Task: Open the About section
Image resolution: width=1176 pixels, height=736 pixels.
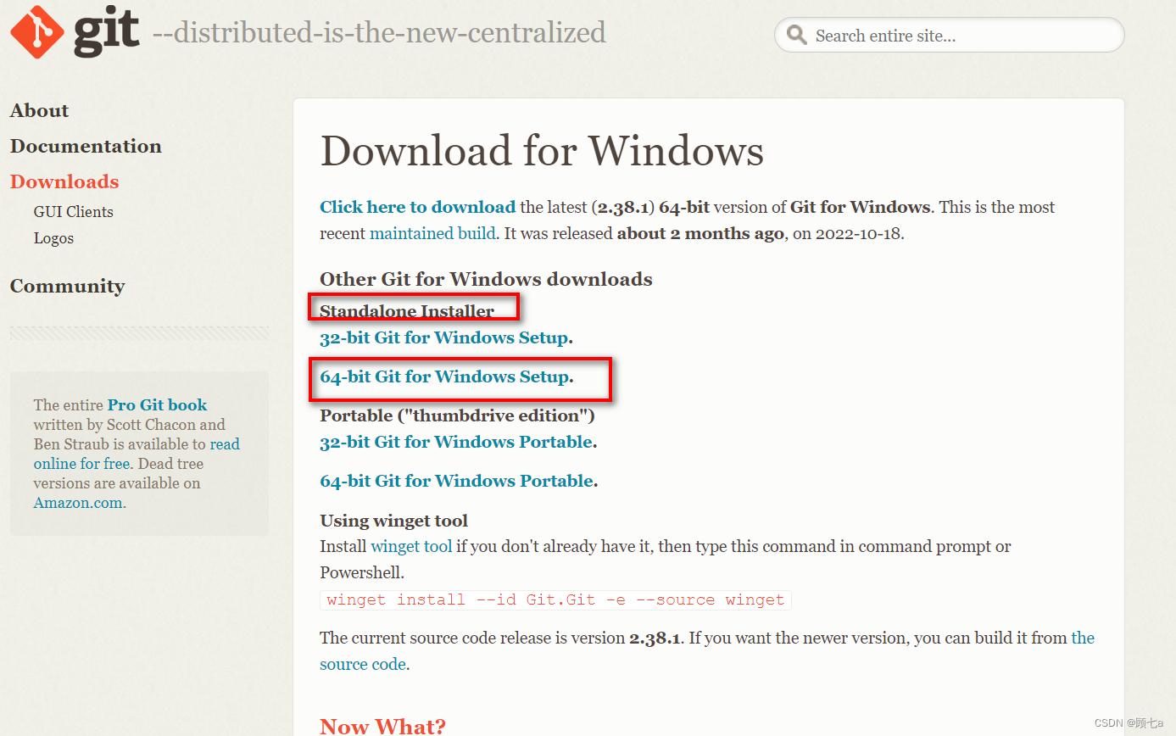Action: pyautogui.click(x=39, y=110)
